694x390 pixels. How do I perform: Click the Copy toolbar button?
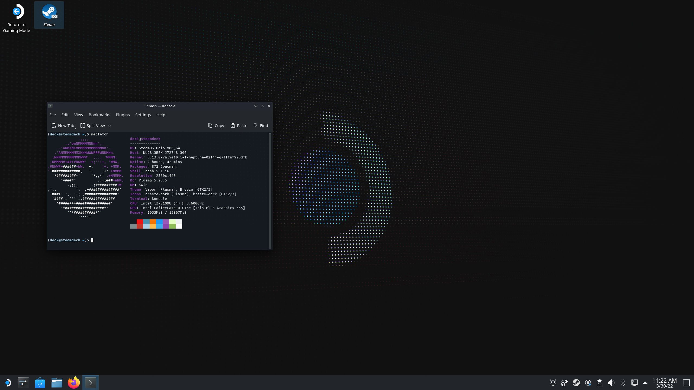216,126
